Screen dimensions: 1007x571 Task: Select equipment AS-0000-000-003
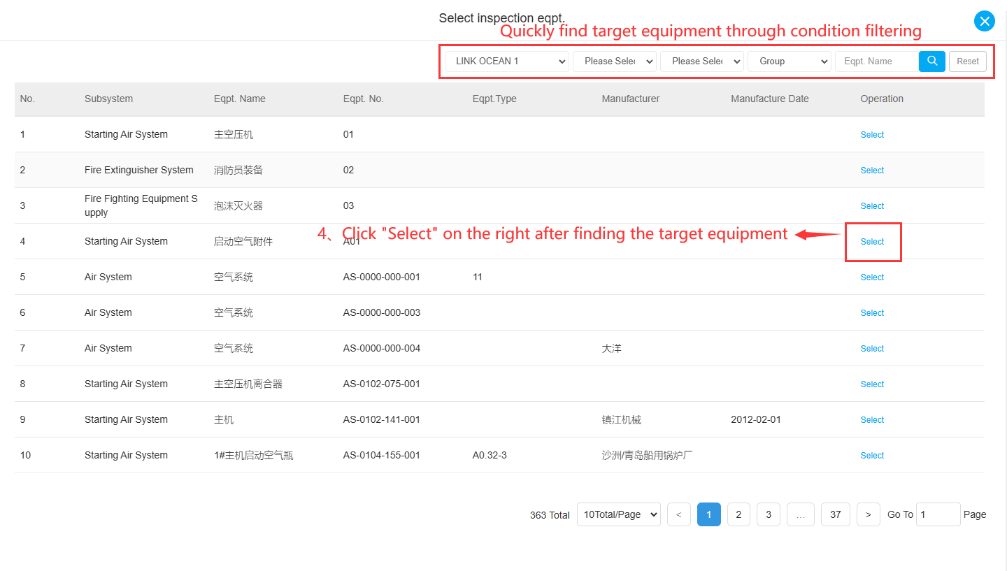(872, 313)
